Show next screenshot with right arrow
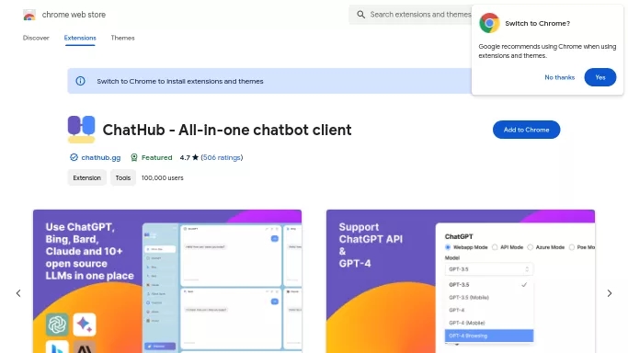Screen dimensions: 628x353 (x=610, y=293)
